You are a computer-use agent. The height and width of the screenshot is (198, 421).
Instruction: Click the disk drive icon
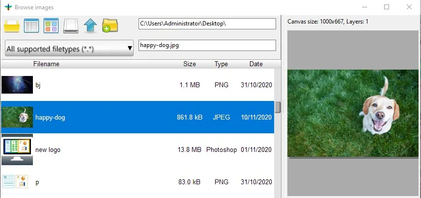71,26
